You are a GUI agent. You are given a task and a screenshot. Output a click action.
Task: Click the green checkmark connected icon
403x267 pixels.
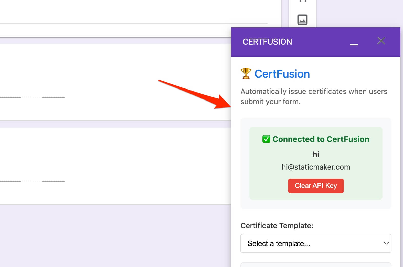click(266, 139)
